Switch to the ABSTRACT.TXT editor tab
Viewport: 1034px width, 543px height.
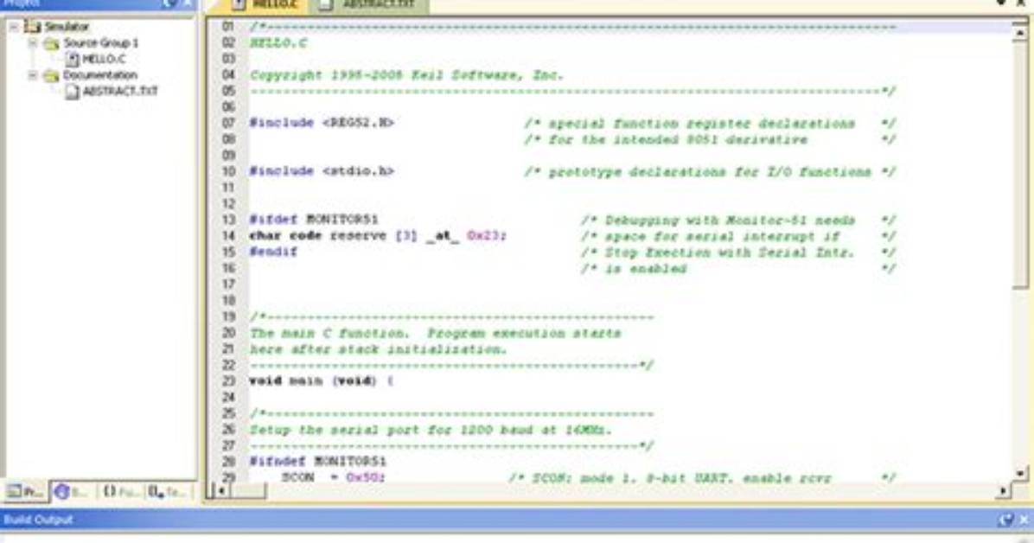369,5
